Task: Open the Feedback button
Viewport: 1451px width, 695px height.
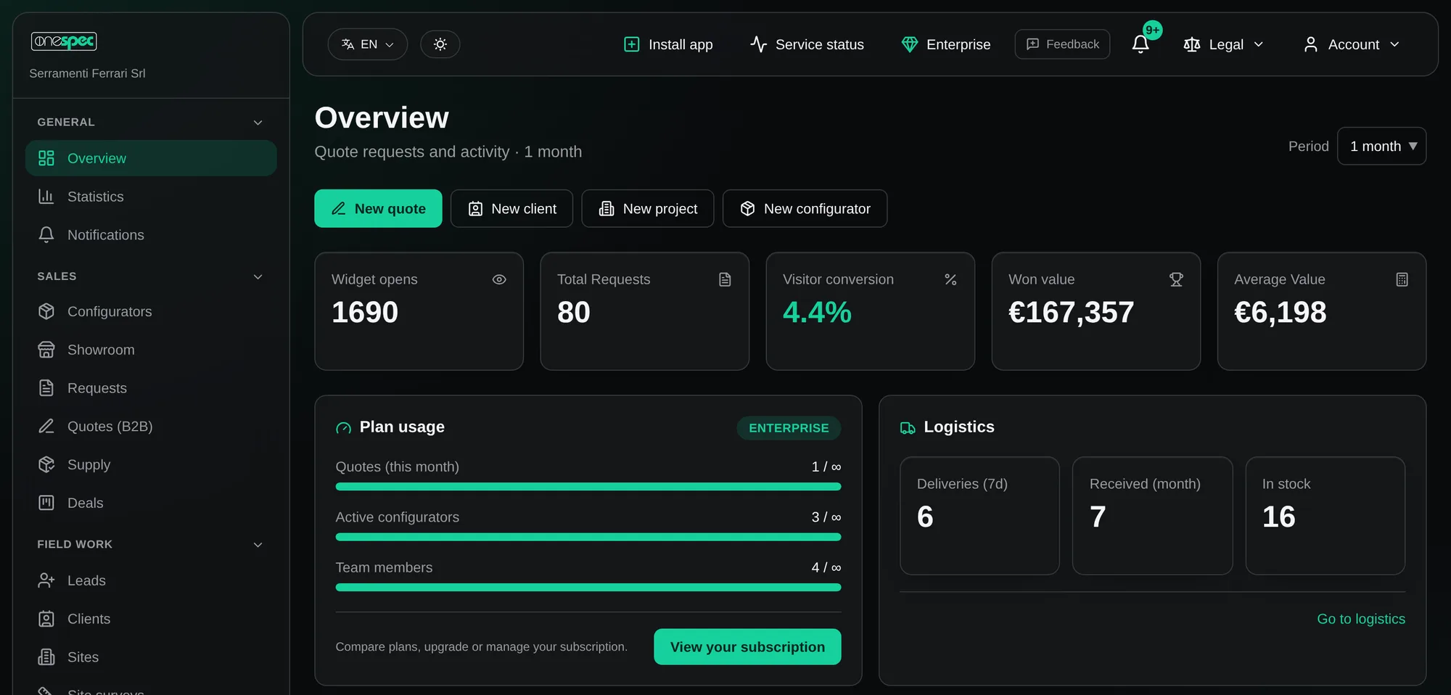Action: tap(1062, 44)
